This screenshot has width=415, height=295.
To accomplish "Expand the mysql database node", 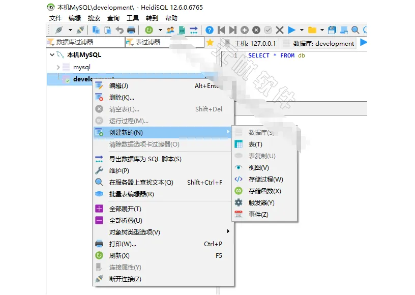I will (x=58, y=67).
